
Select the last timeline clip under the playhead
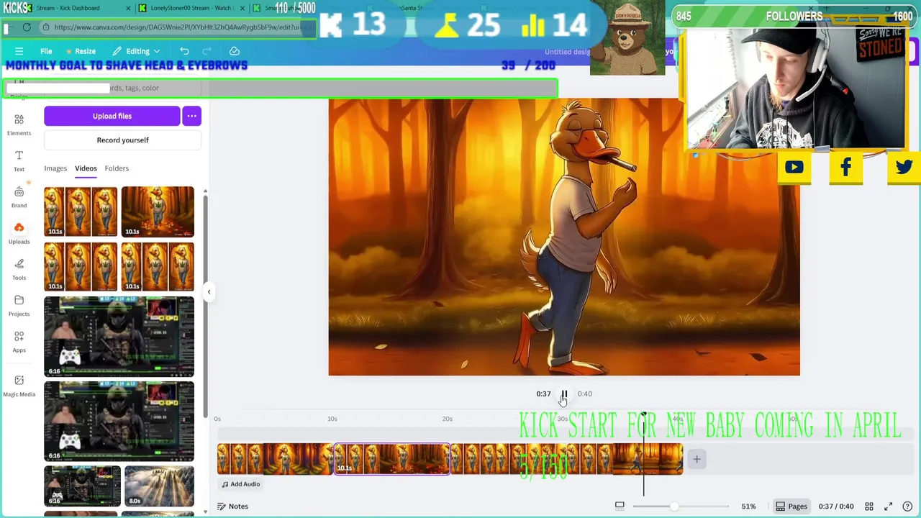(625, 460)
